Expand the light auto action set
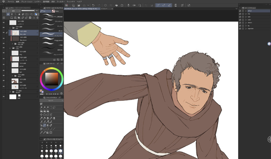The height and width of the screenshot is (159, 271). [x=246, y=17]
